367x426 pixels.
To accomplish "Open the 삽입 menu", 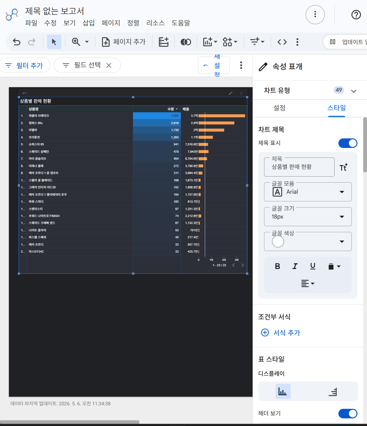I will (x=89, y=23).
